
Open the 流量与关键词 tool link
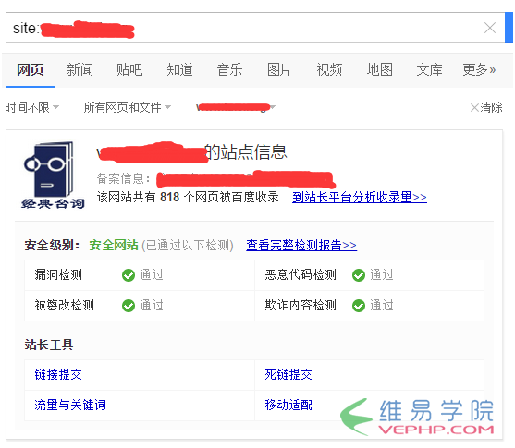[x=70, y=405]
